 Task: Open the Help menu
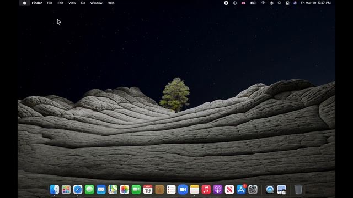coord(111,3)
